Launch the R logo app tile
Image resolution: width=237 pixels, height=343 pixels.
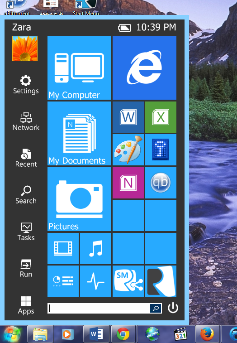161,281
